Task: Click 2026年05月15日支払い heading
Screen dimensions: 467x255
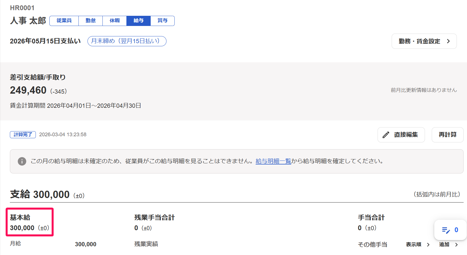Action: point(45,41)
